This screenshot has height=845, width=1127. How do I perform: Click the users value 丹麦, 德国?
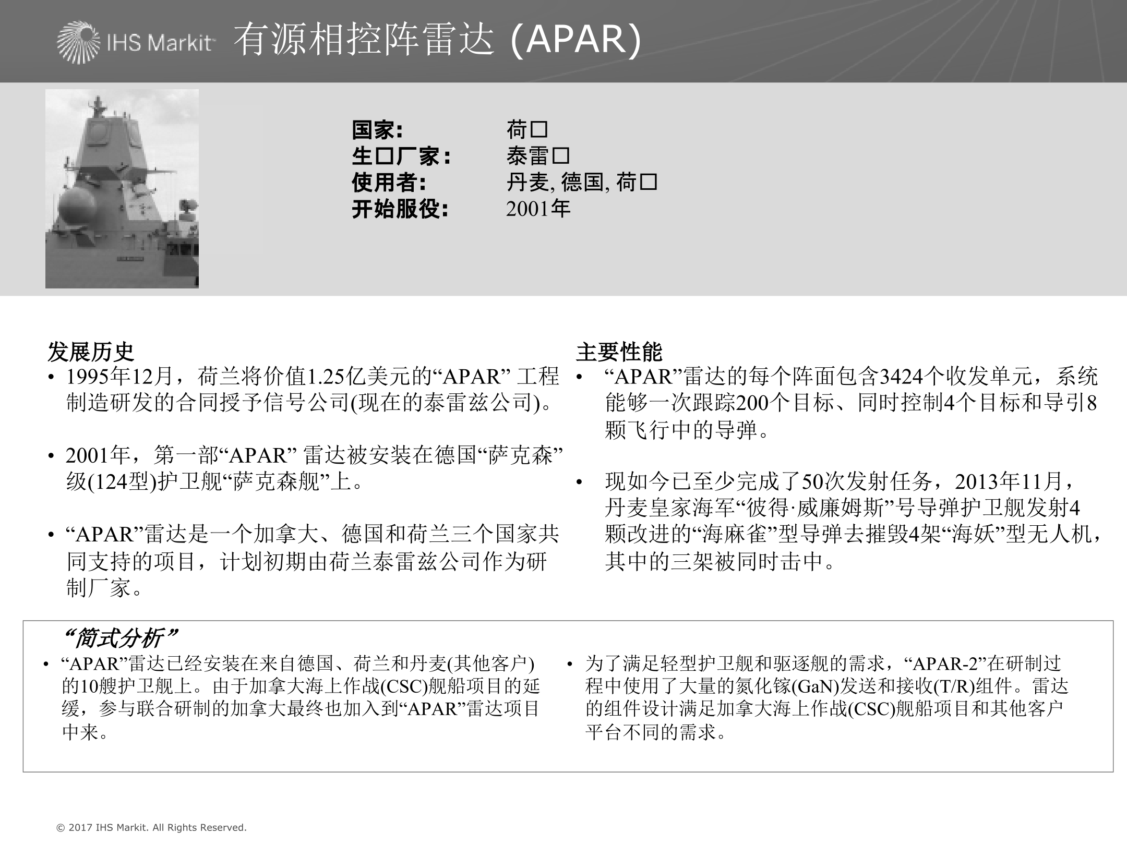(555, 183)
